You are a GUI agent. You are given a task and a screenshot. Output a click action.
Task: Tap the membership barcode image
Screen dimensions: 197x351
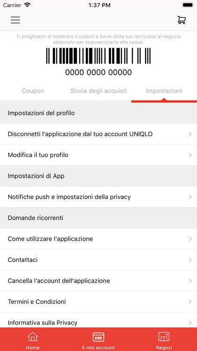click(98, 56)
